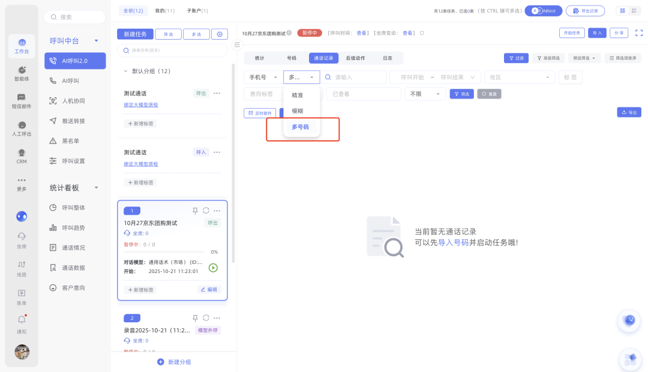648x372 pixels.
Task: Open the 手机号 dropdown
Action: tap(262, 77)
